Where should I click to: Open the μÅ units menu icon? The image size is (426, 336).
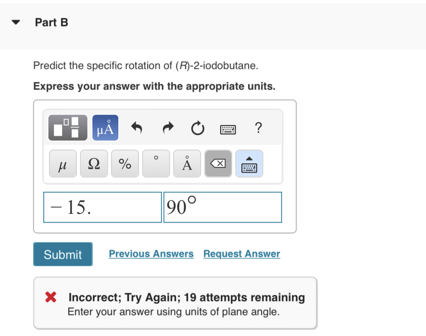point(105,127)
